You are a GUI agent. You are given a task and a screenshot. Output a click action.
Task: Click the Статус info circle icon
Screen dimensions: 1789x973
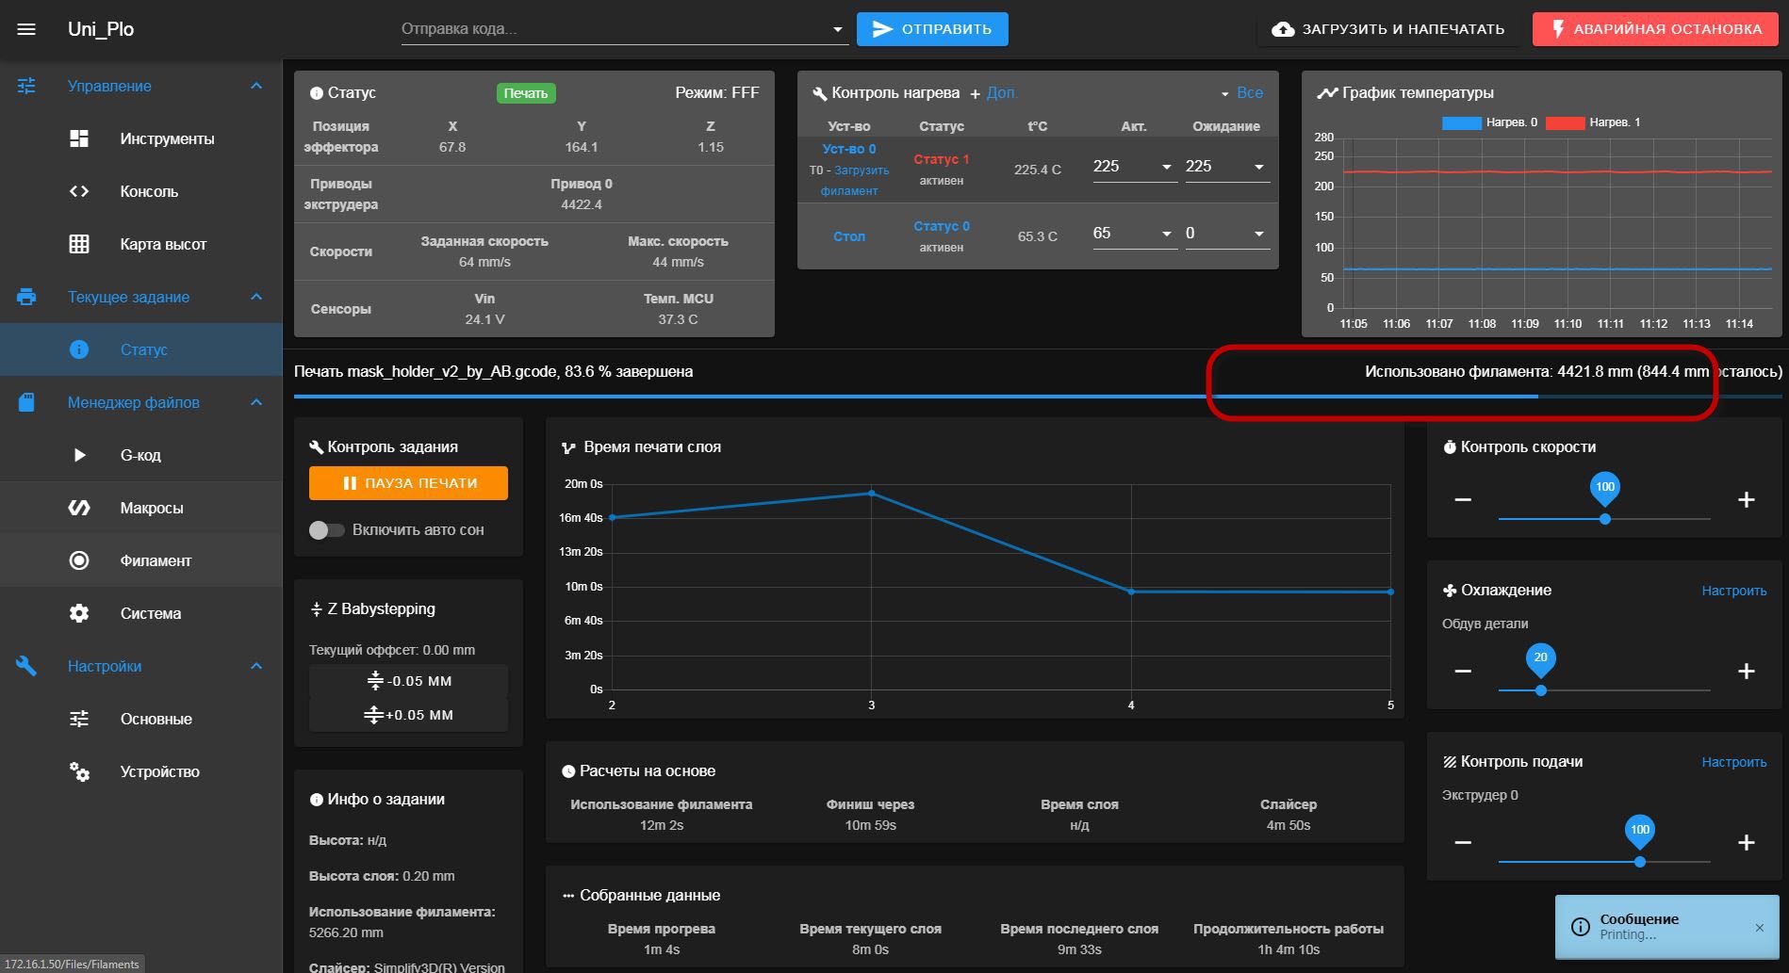click(79, 349)
